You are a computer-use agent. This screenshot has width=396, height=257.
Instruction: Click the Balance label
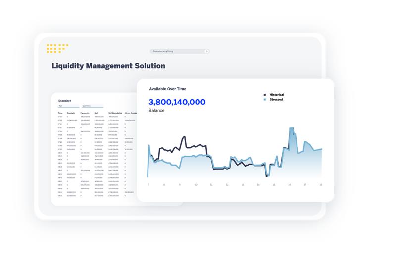(156, 111)
